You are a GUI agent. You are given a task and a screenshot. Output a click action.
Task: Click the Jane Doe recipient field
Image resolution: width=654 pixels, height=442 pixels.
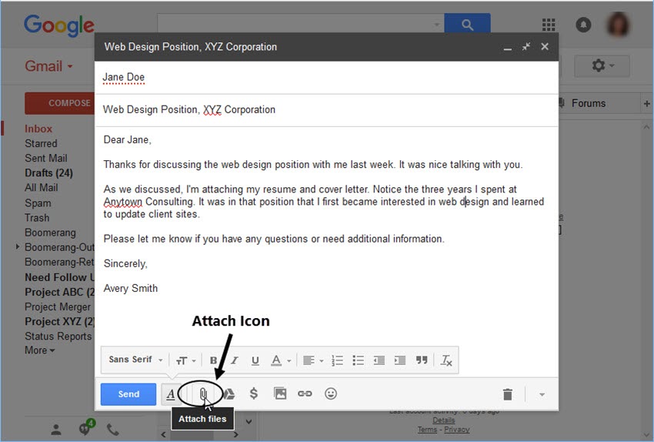tap(326, 78)
